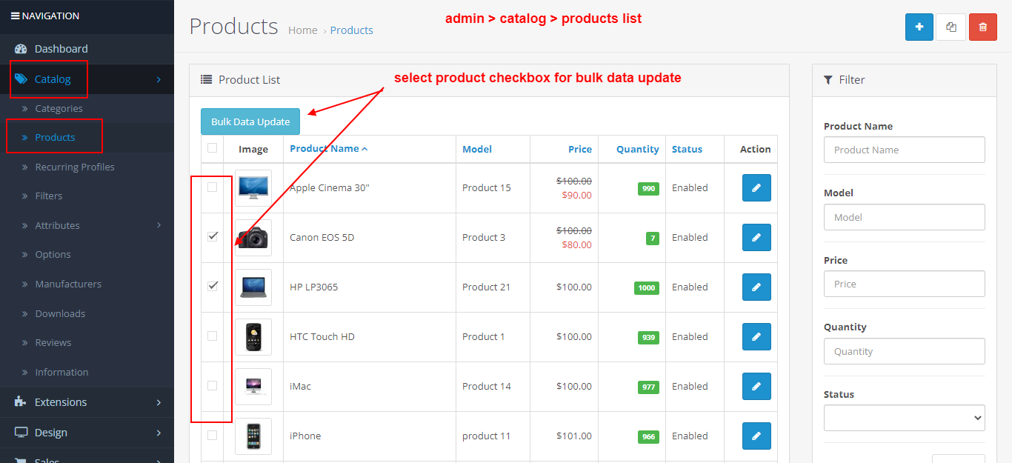Open the Status filter dropdown
This screenshot has width=1012, height=463.
[x=904, y=418]
